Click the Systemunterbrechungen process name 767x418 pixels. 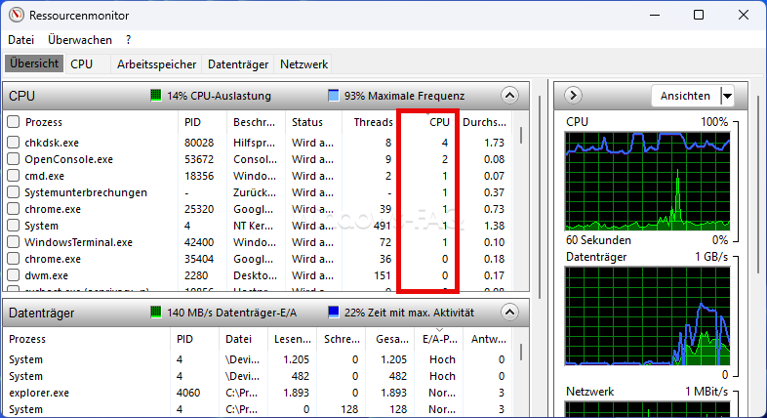tap(86, 192)
